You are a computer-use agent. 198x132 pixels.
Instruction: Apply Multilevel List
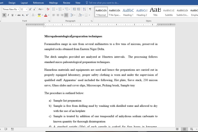click(x=67, y=9)
